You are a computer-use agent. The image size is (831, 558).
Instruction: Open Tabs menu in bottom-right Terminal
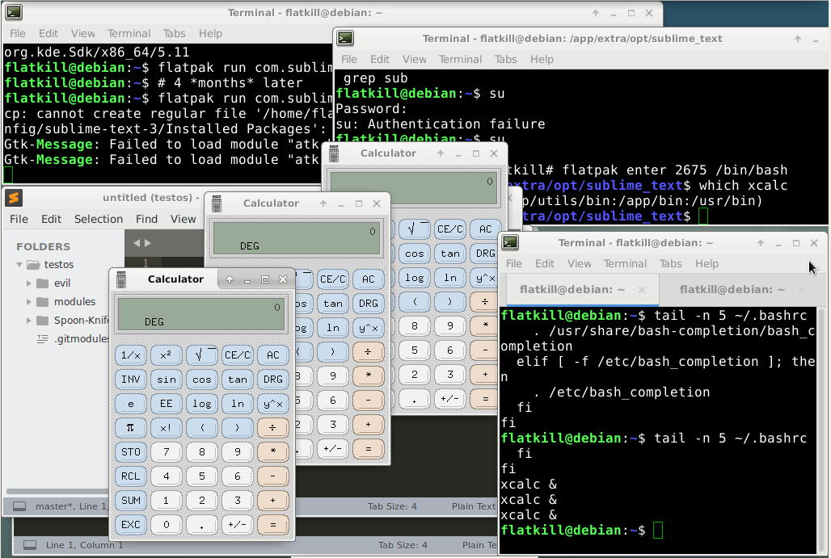(670, 263)
